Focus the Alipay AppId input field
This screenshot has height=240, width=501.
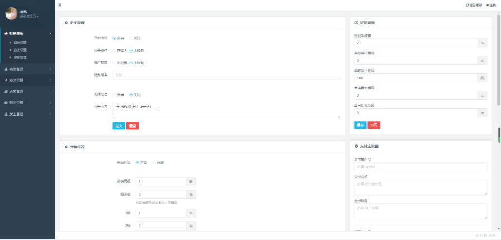[420, 166]
